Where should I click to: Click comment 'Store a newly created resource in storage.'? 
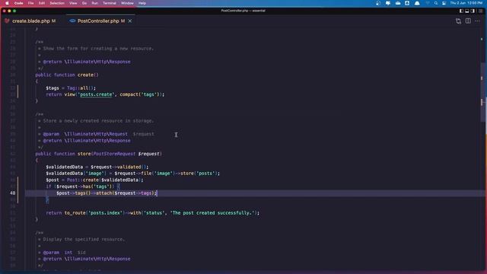(x=98, y=121)
